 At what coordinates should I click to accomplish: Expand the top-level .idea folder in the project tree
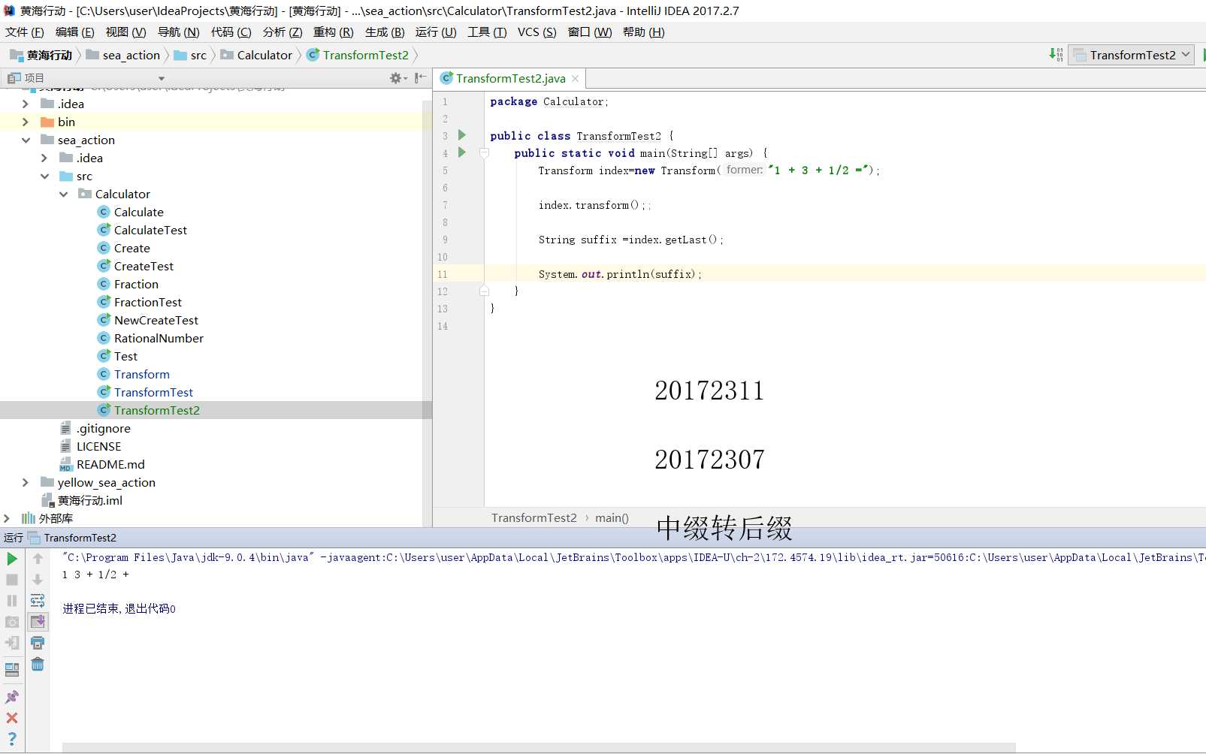coord(26,104)
